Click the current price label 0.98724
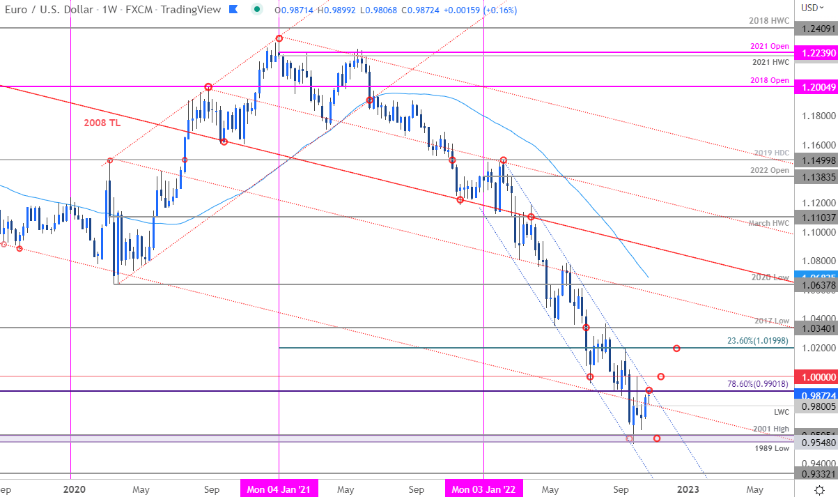This screenshot has height=497, width=838. 816,395
